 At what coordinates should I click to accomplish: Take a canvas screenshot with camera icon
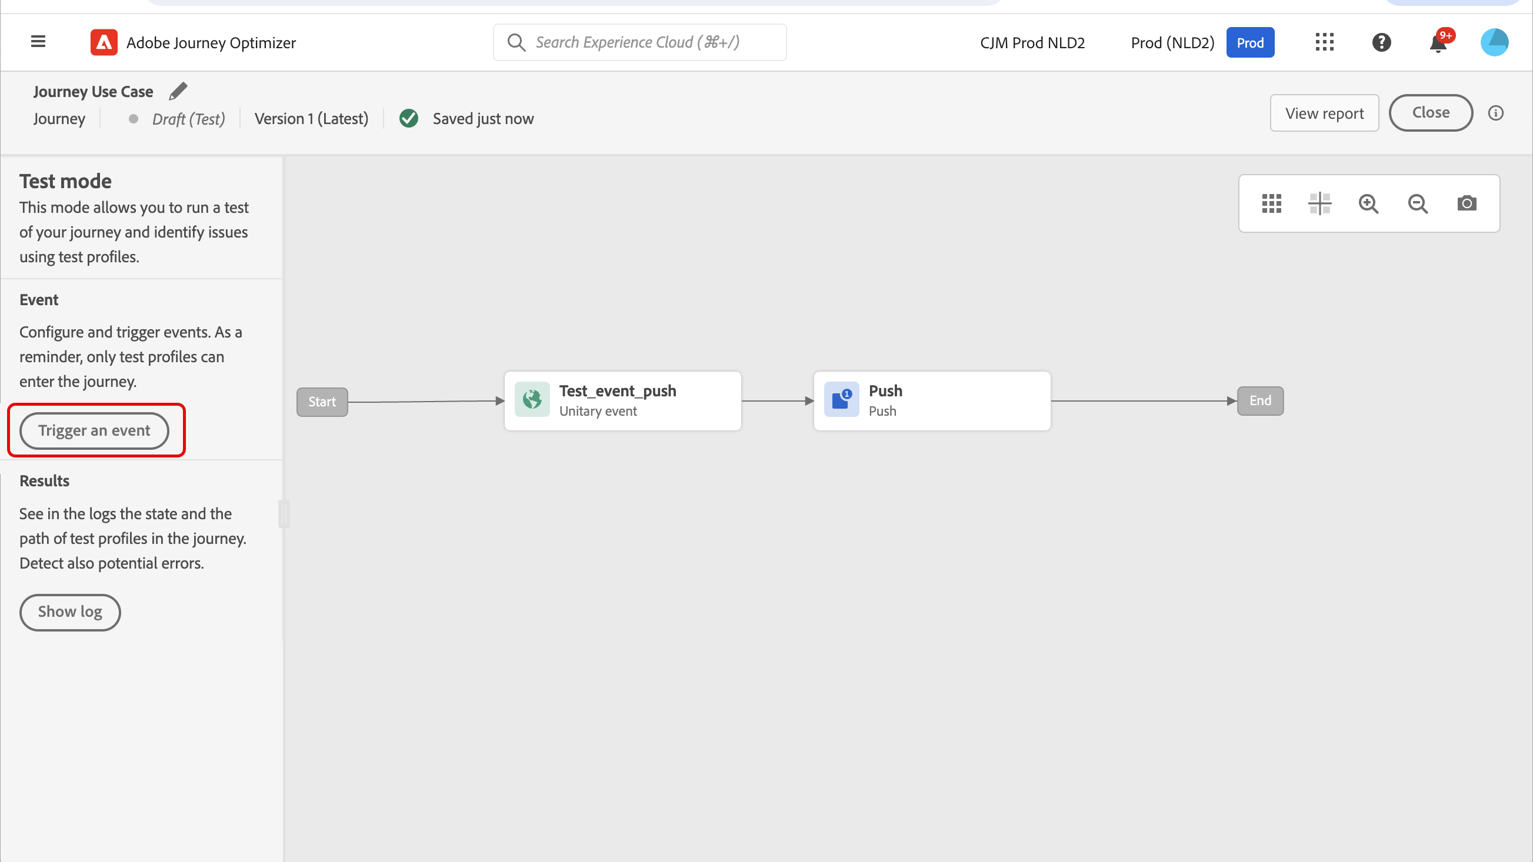[1467, 203]
